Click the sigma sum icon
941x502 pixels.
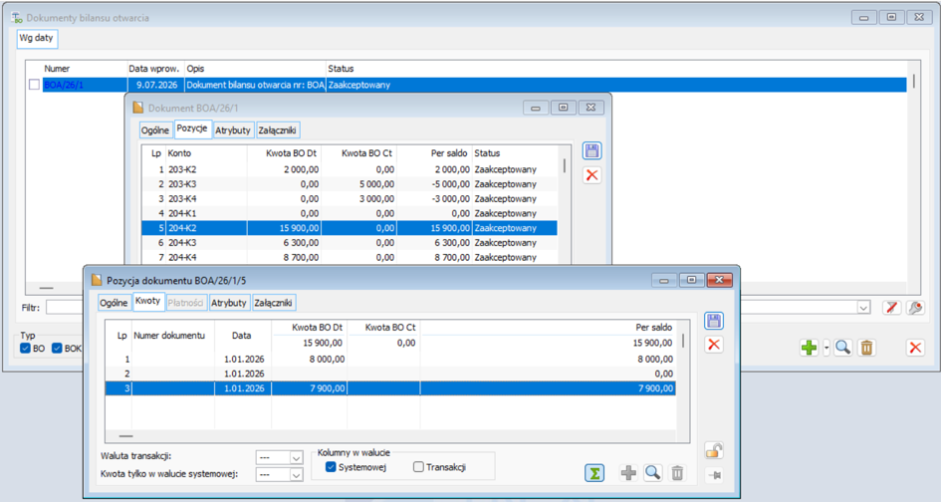[594, 473]
